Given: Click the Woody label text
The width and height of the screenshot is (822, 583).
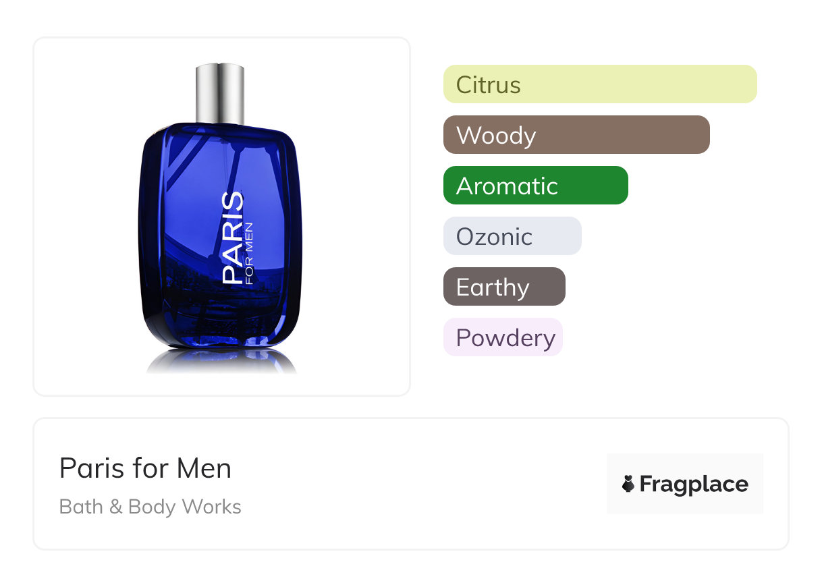Looking at the screenshot, I should click(x=496, y=136).
